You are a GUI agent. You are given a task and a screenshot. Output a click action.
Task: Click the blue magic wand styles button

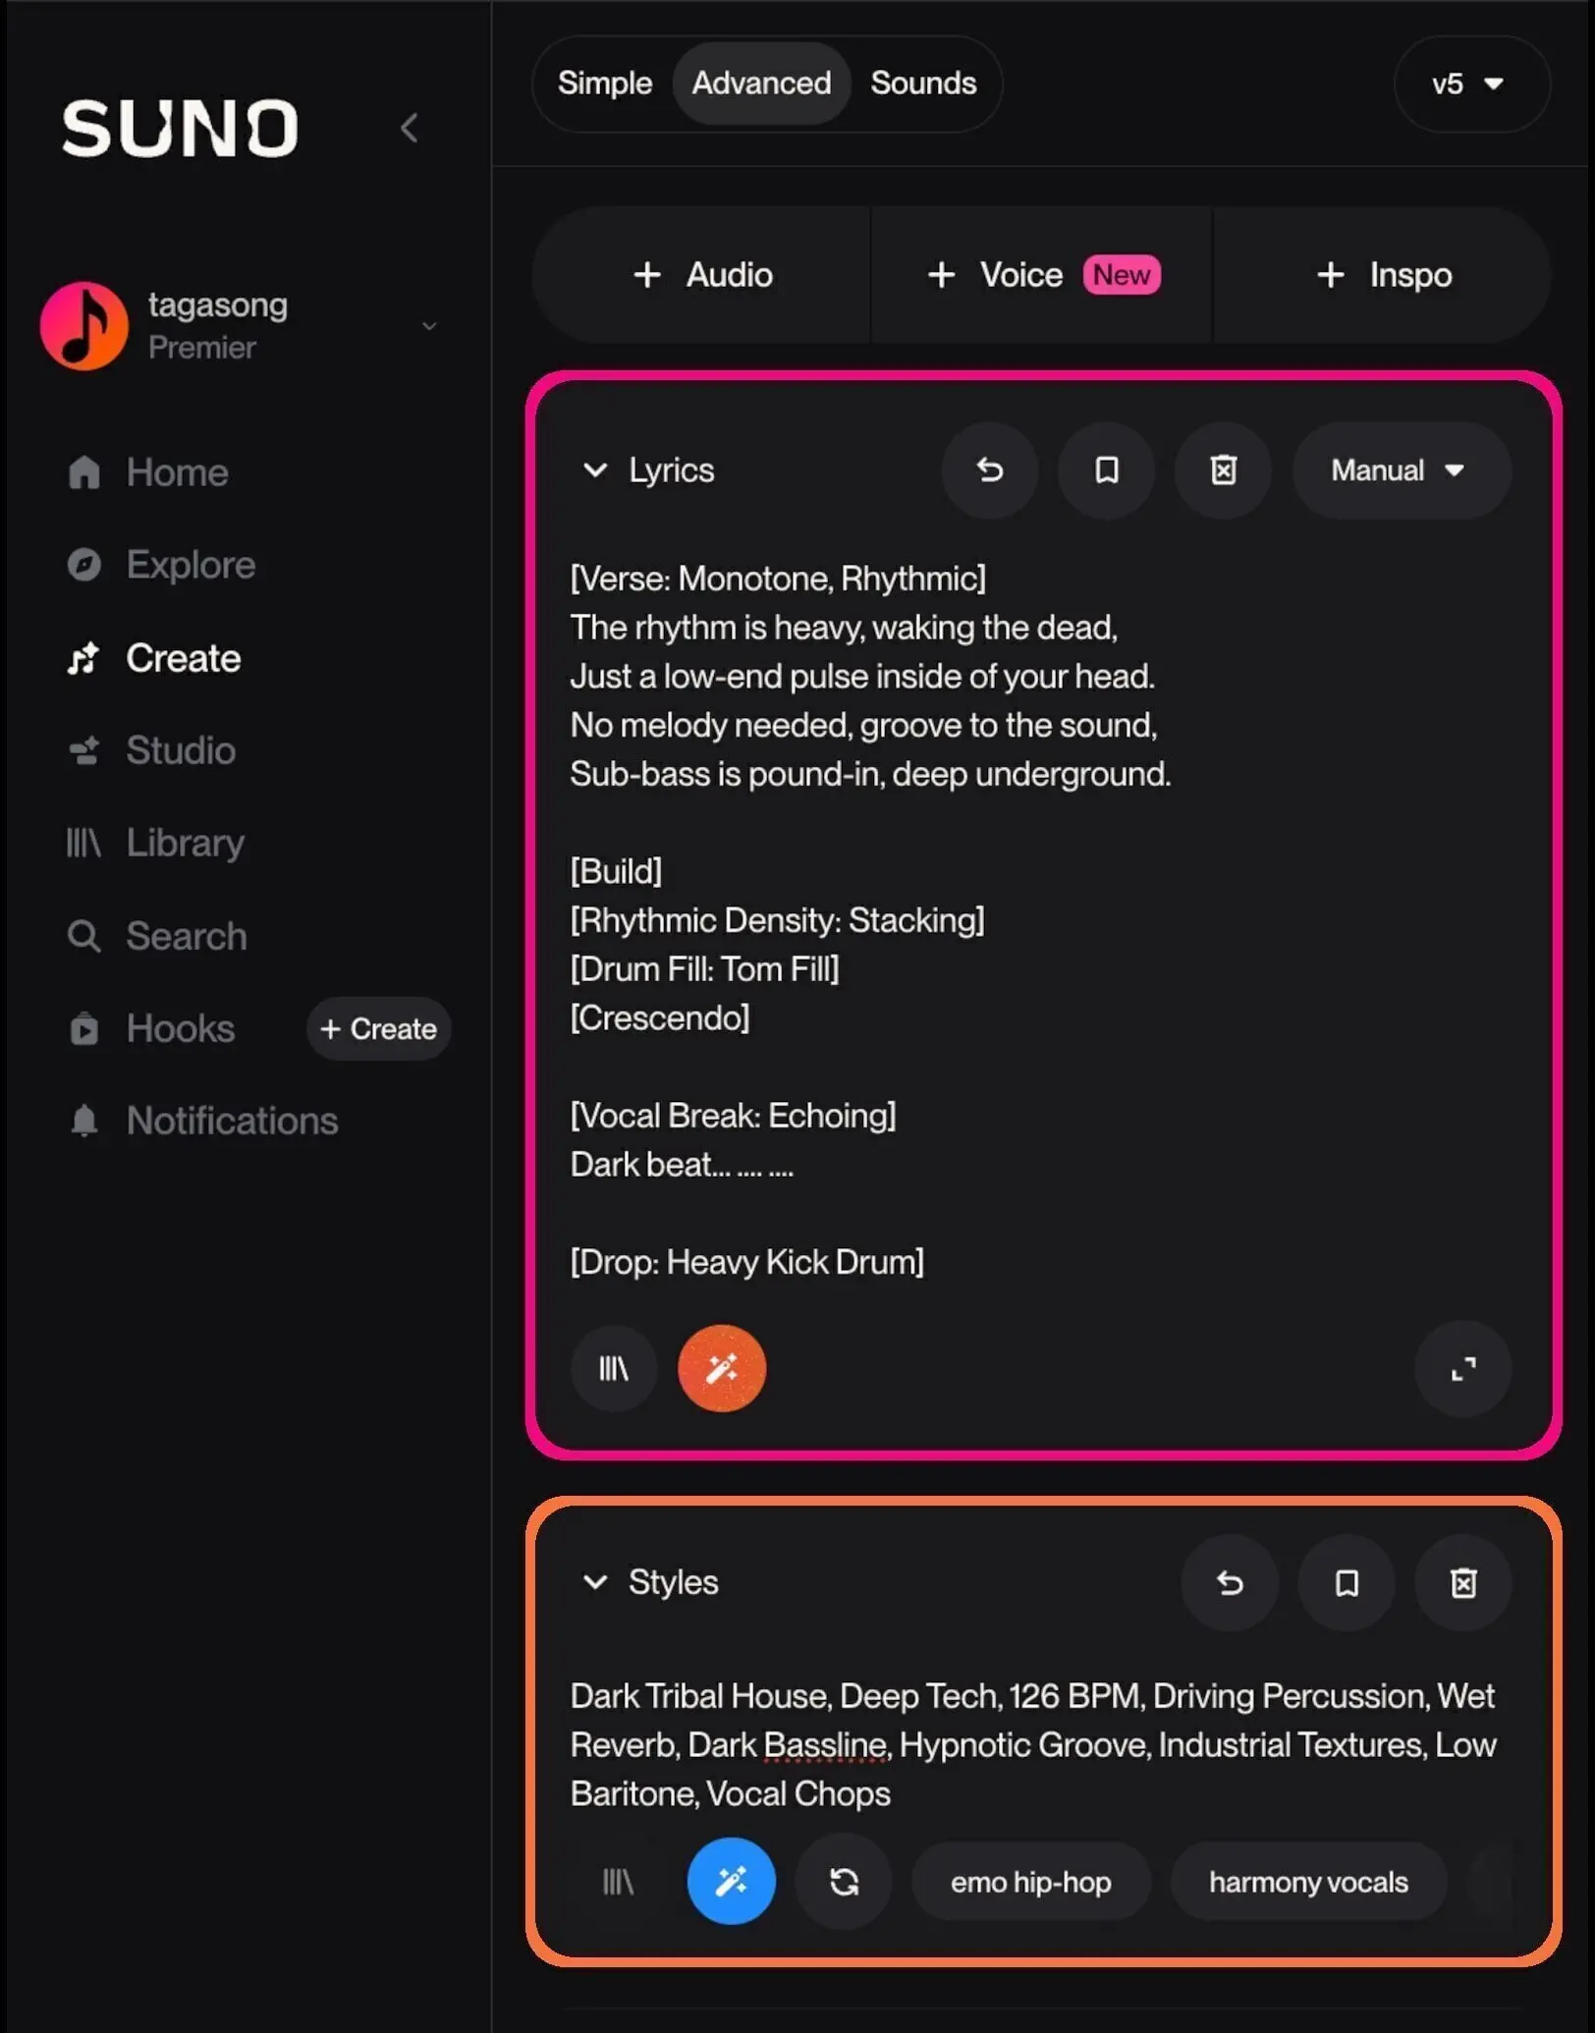click(731, 1881)
